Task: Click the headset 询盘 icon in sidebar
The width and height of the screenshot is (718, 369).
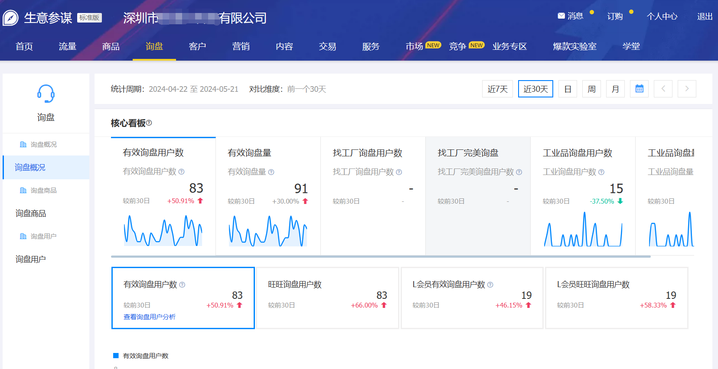Action: click(46, 94)
